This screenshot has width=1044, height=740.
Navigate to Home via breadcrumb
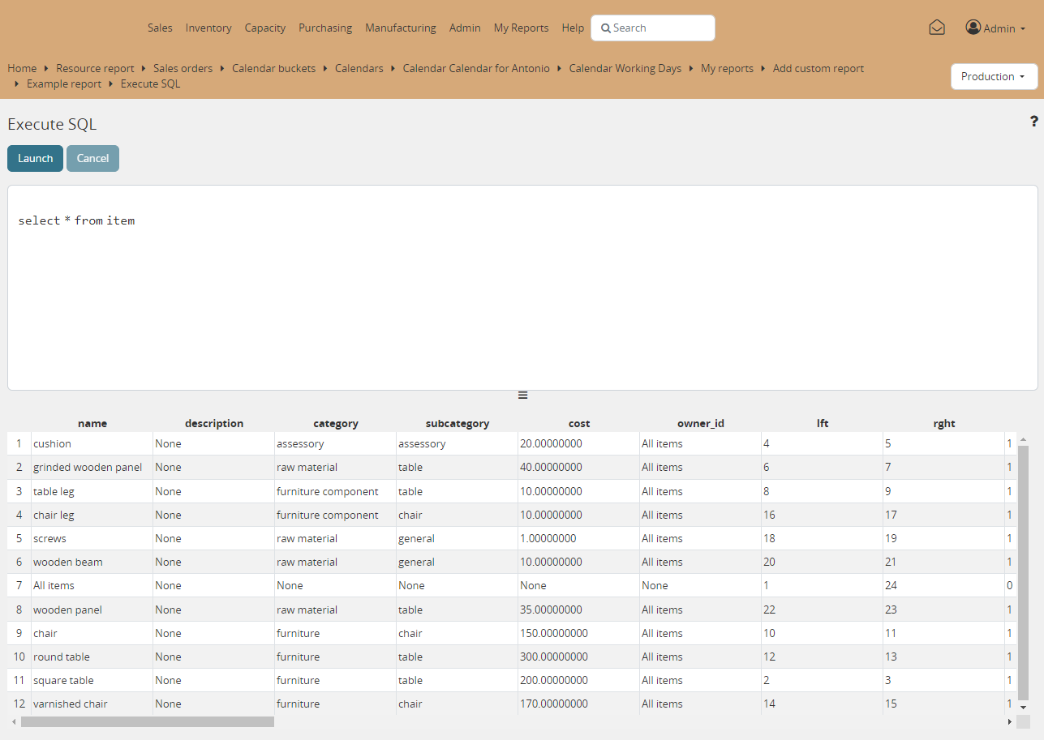click(x=22, y=68)
